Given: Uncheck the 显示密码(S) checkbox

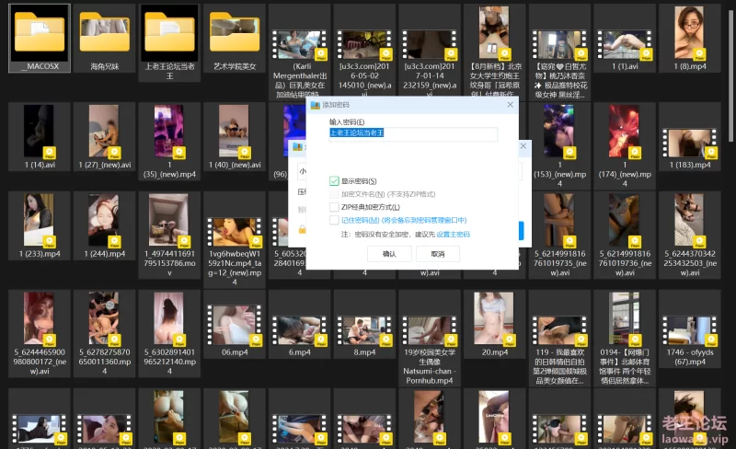Looking at the screenshot, I should click(x=334, y=181).
